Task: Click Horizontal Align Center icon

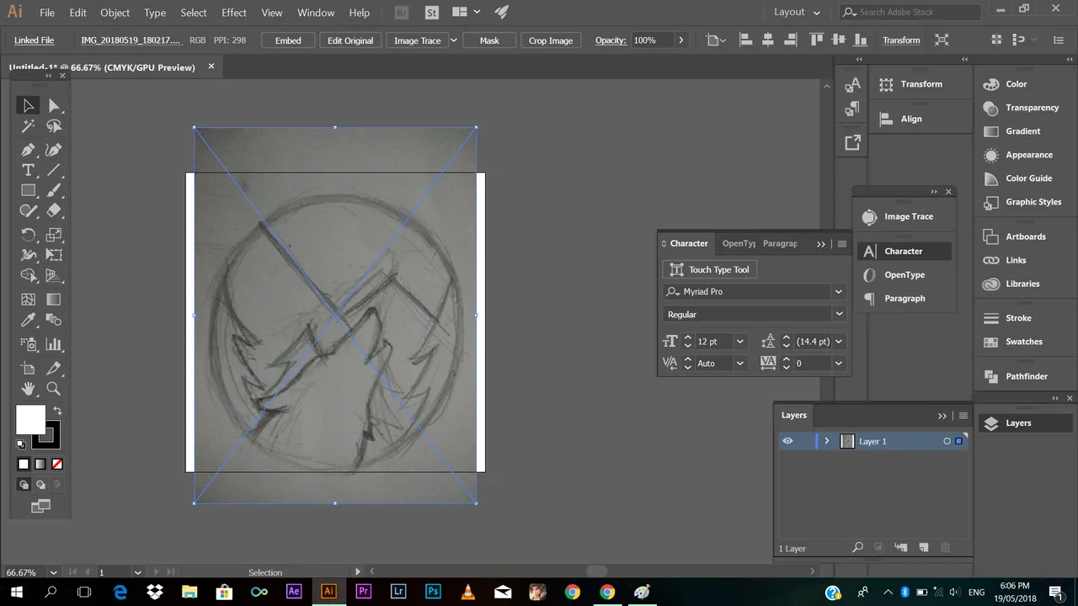Action: coord(767,40)
